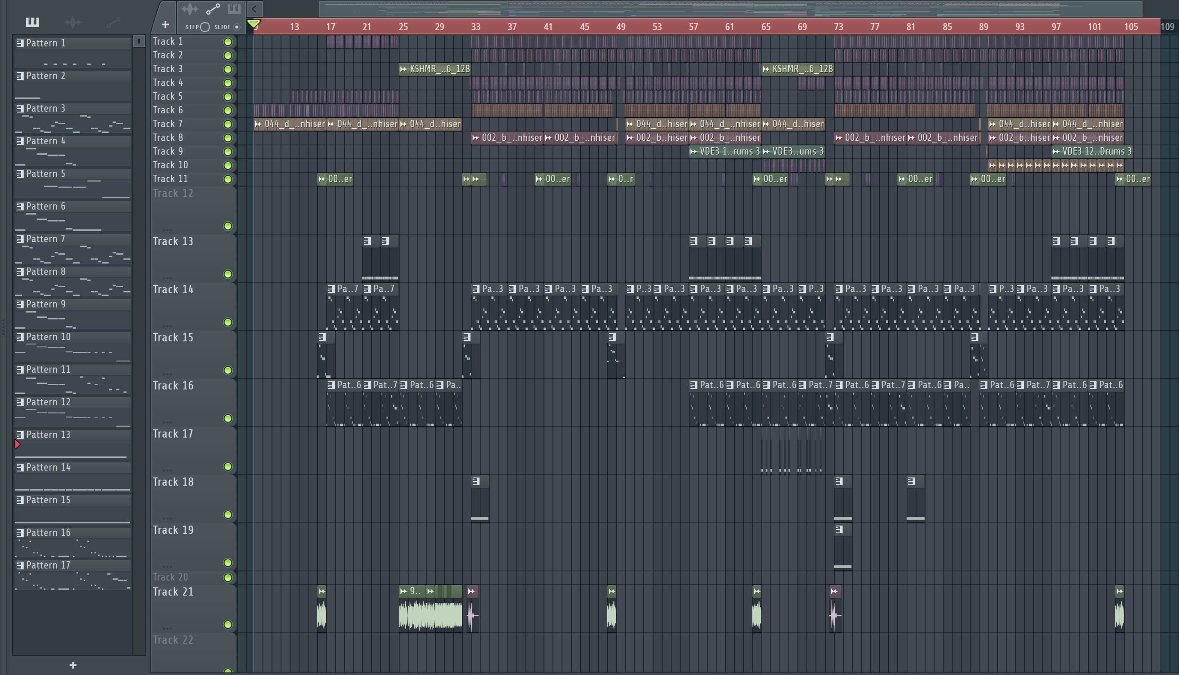Image resolution: width=1179 pixels, height=675 pixels.
Task: Mute Track 16 with its green LED
Action: pos(228,419)
